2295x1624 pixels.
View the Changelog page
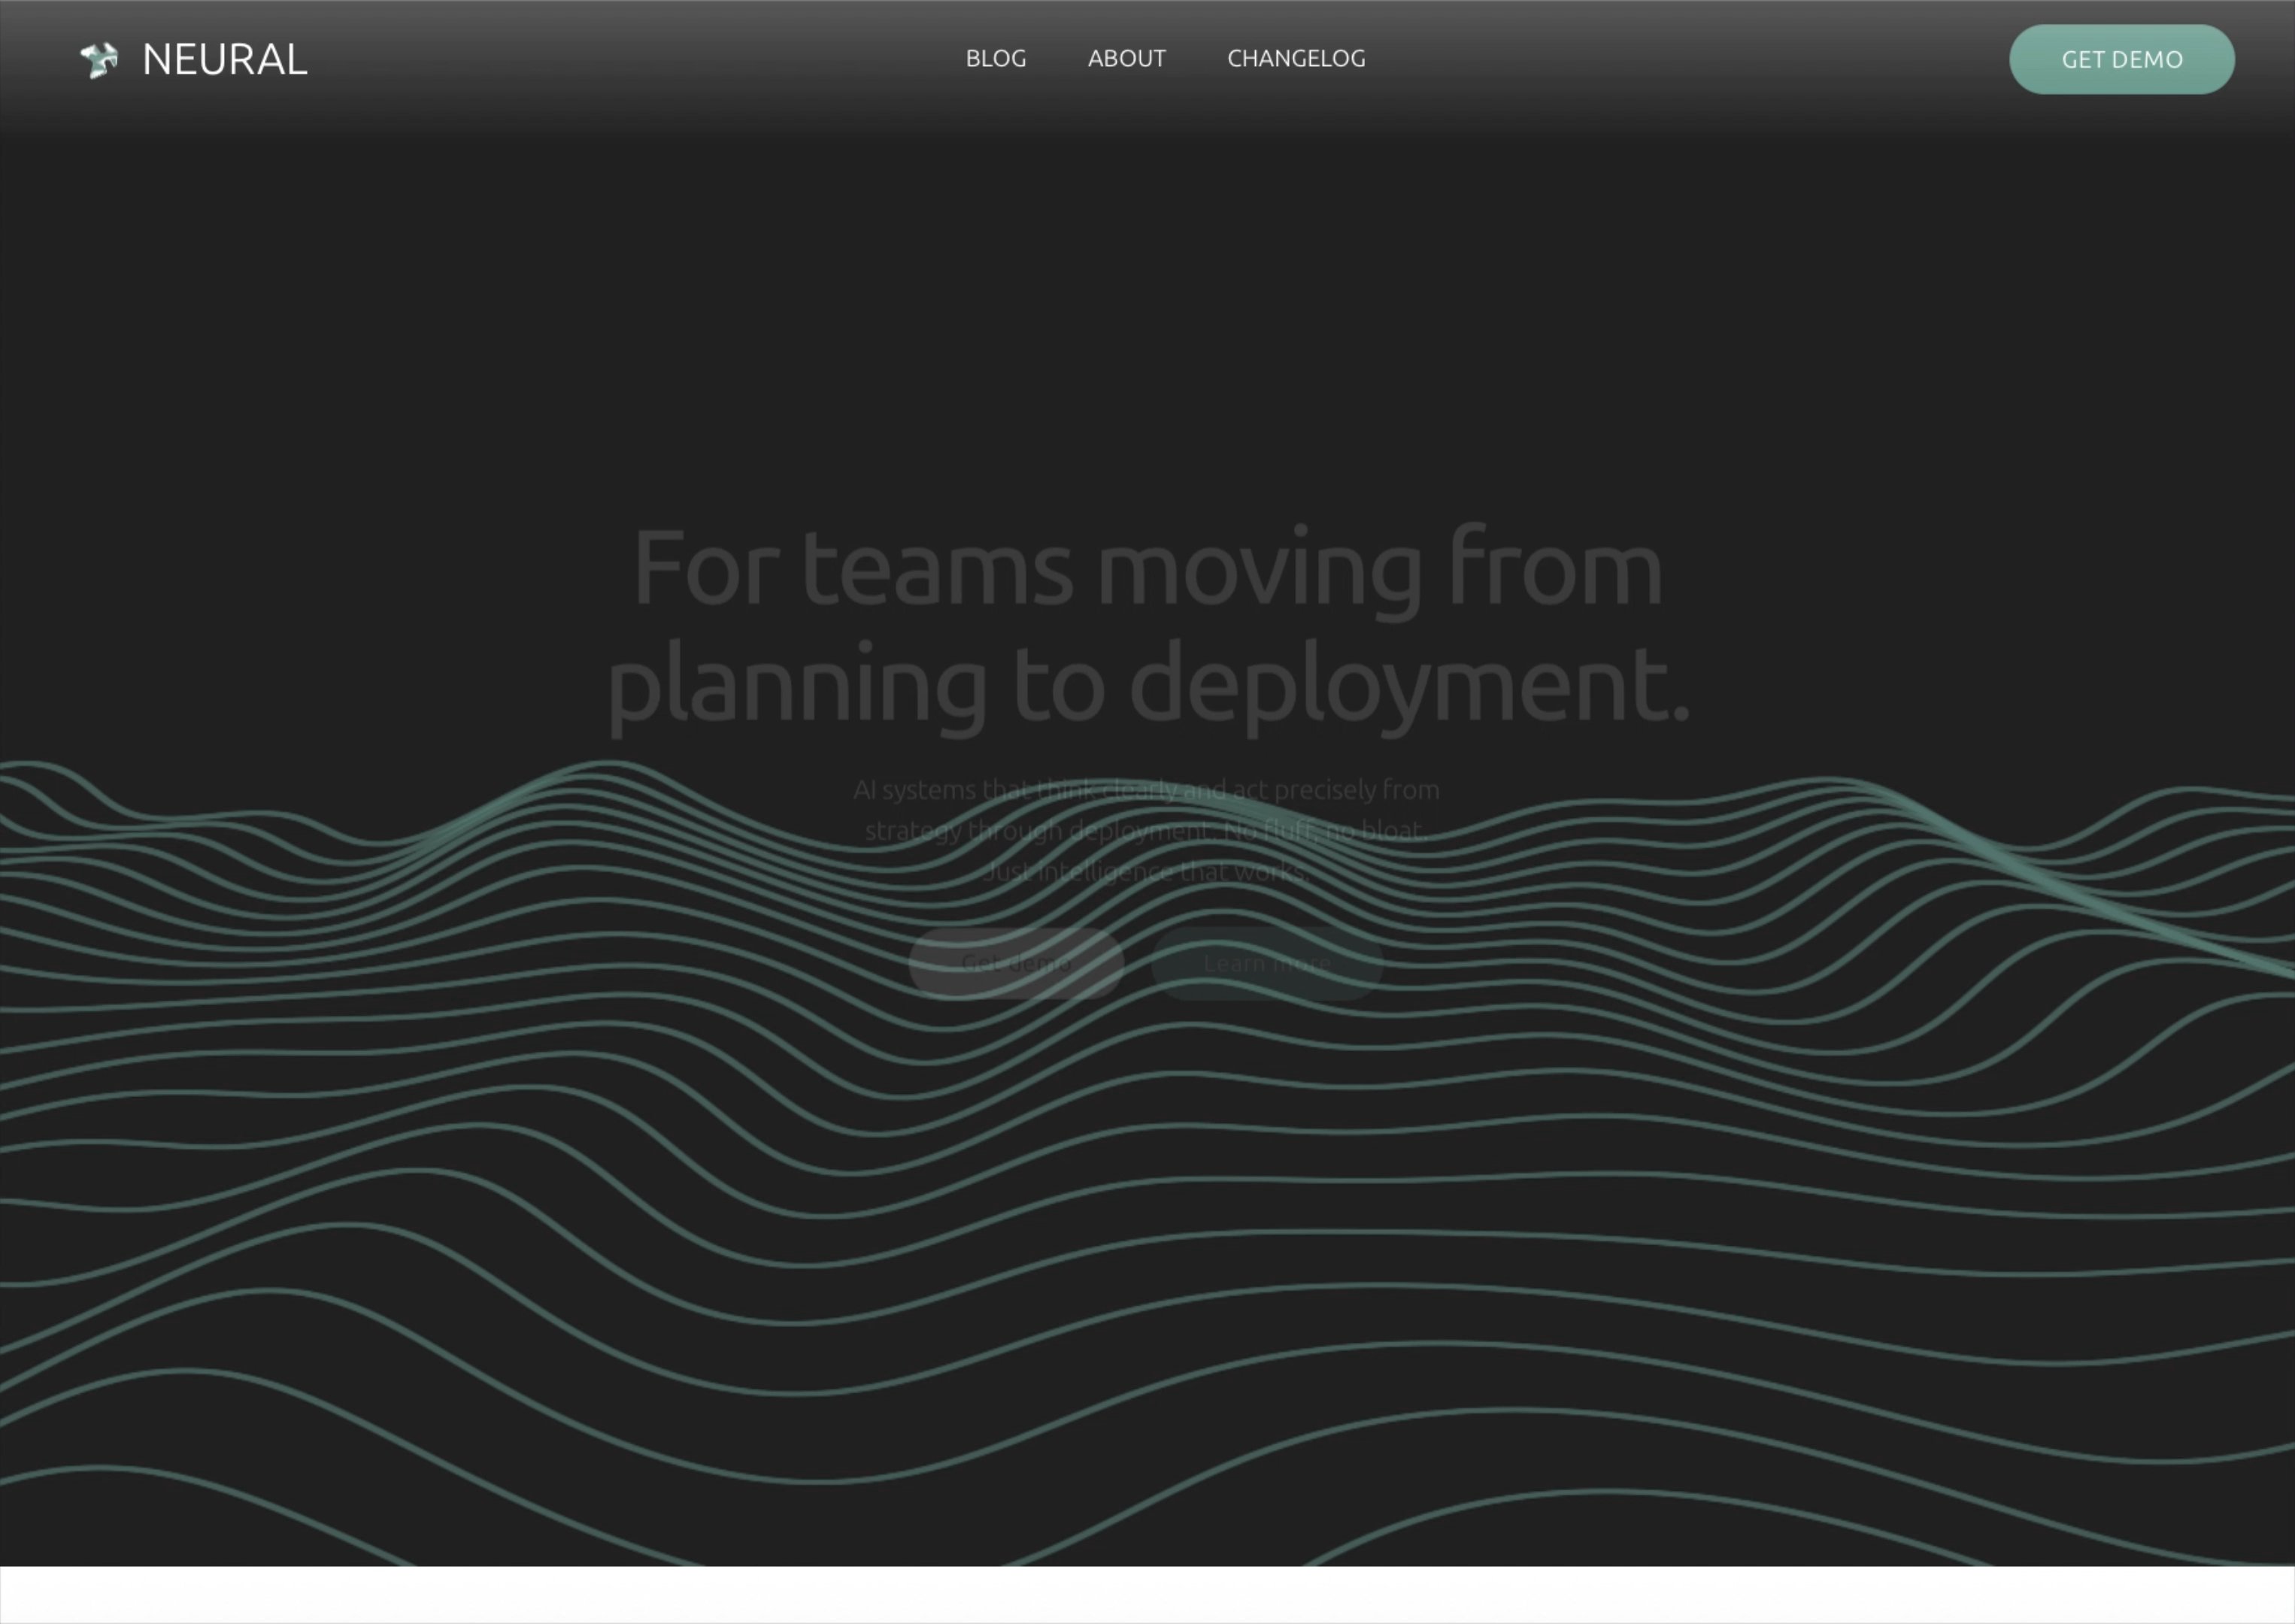point(1296,59)
